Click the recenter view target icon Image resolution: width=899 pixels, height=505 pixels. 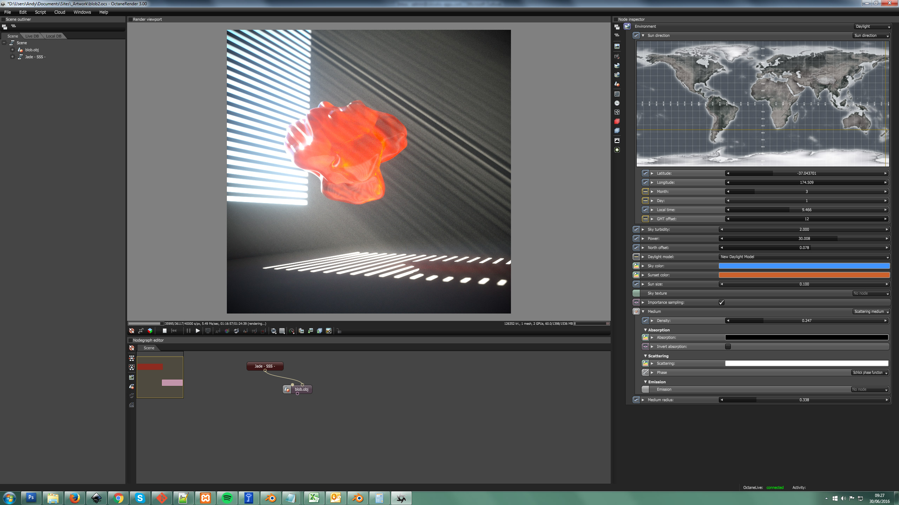pyautogui.click(x=132, y=331)
